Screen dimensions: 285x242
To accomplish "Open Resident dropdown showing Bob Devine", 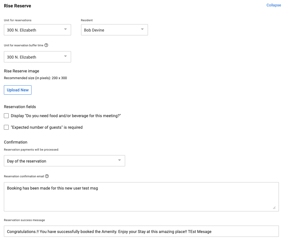I will pyautogui.click(x=109, y=30).
